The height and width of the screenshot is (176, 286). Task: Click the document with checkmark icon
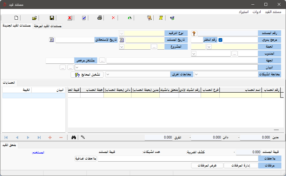[x=84, y=18]
